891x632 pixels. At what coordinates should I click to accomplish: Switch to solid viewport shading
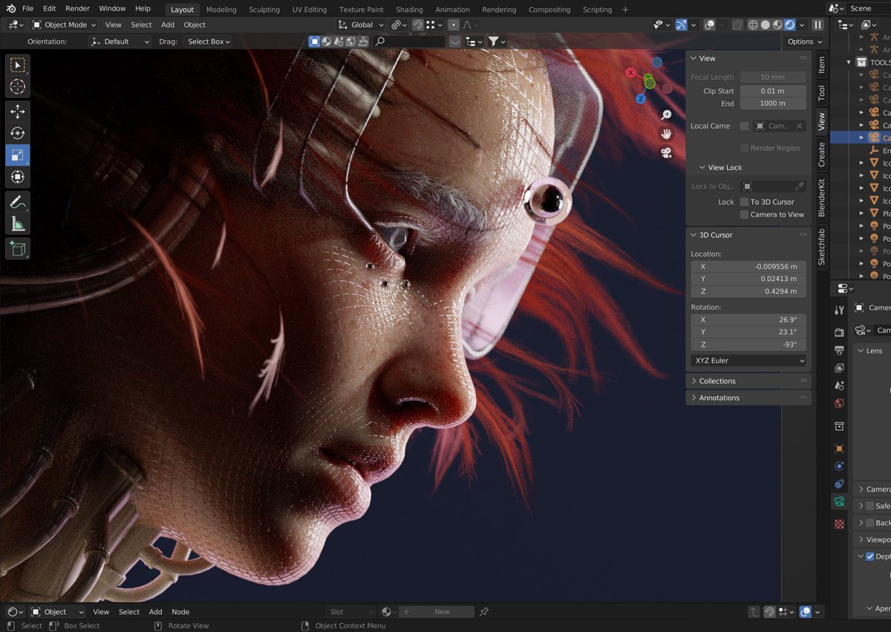766,24
